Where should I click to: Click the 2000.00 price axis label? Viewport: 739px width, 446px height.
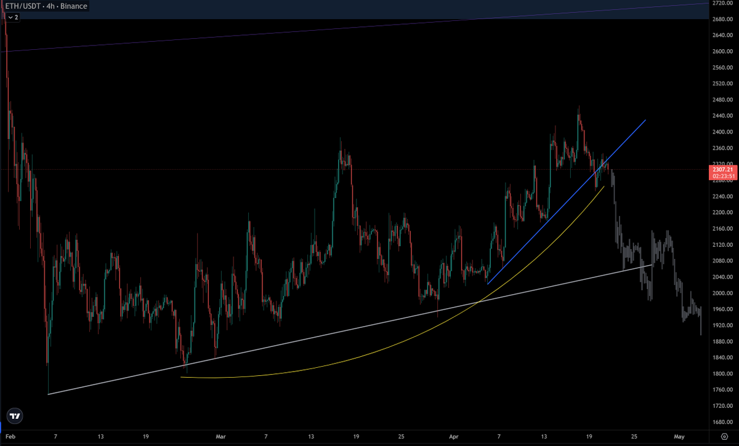[724, 293]
